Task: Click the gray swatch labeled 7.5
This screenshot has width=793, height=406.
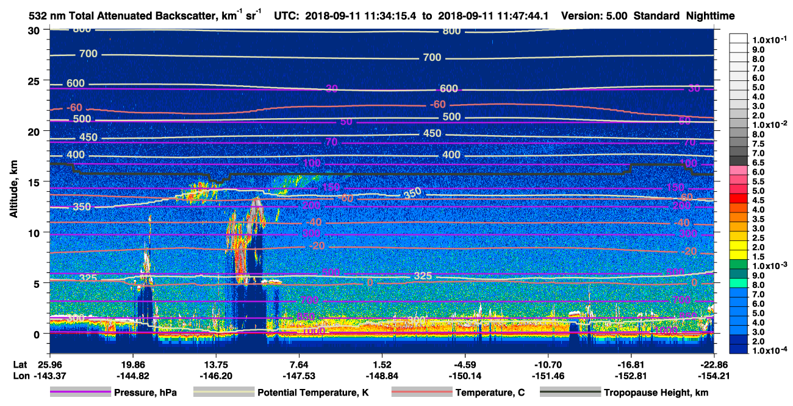Action: click(738, 142)
